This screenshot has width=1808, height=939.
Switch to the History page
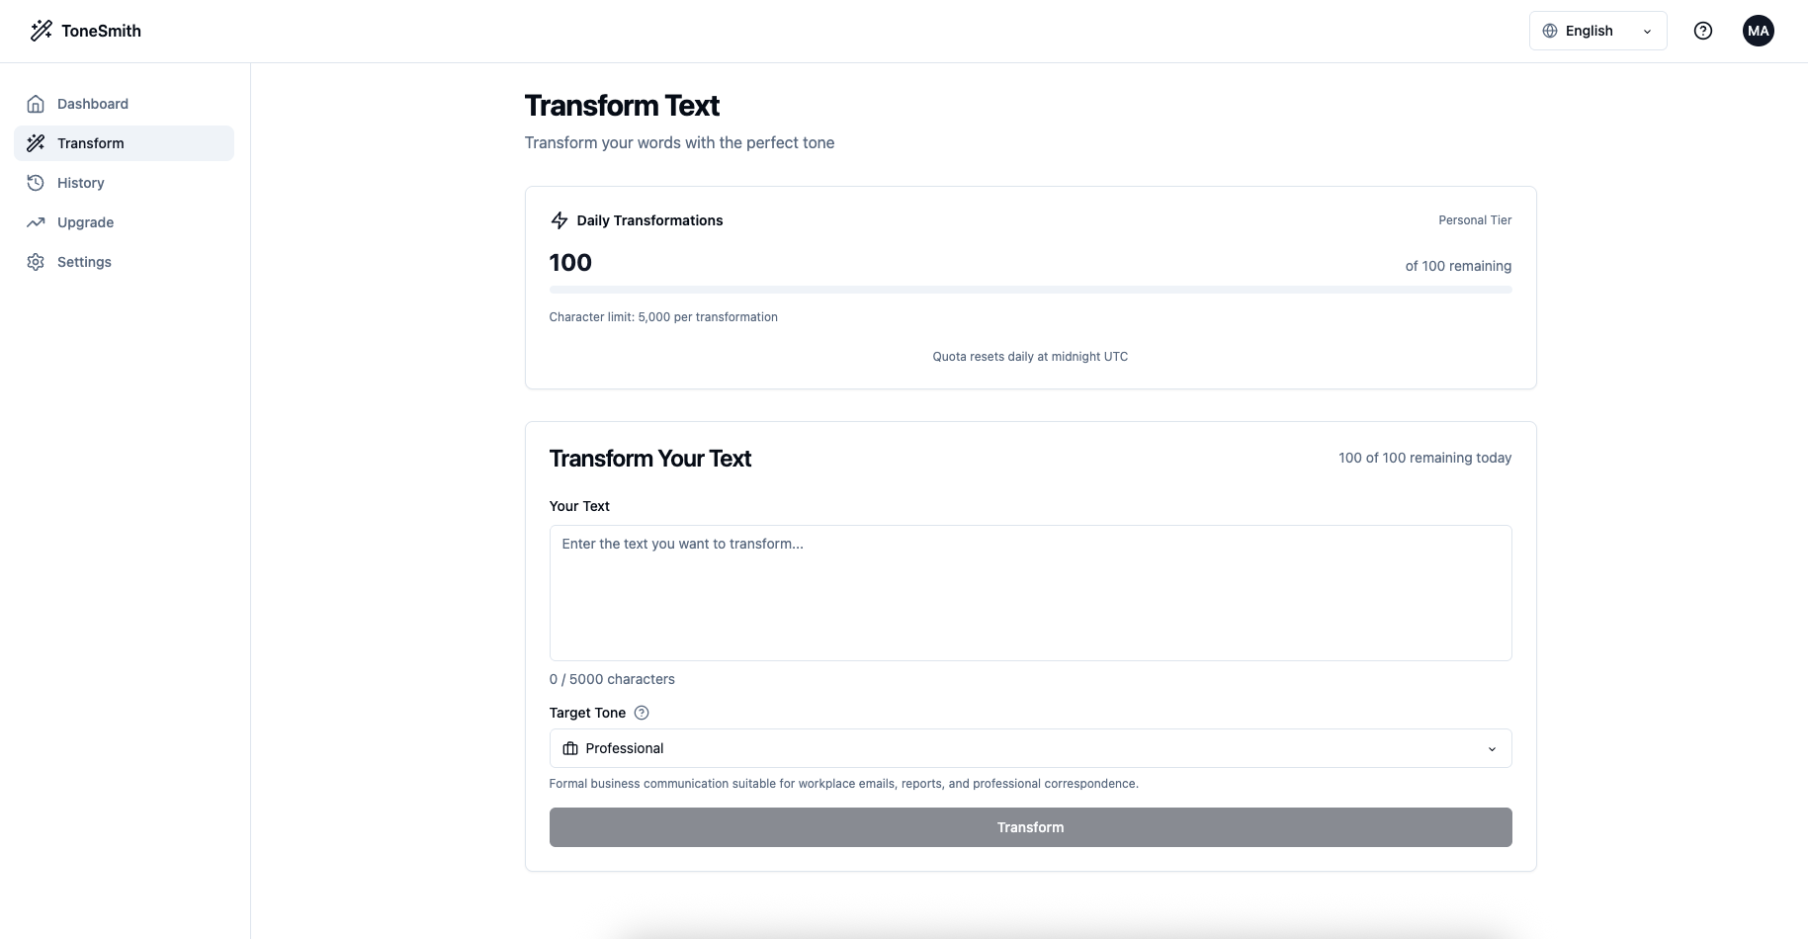point(80,183)
